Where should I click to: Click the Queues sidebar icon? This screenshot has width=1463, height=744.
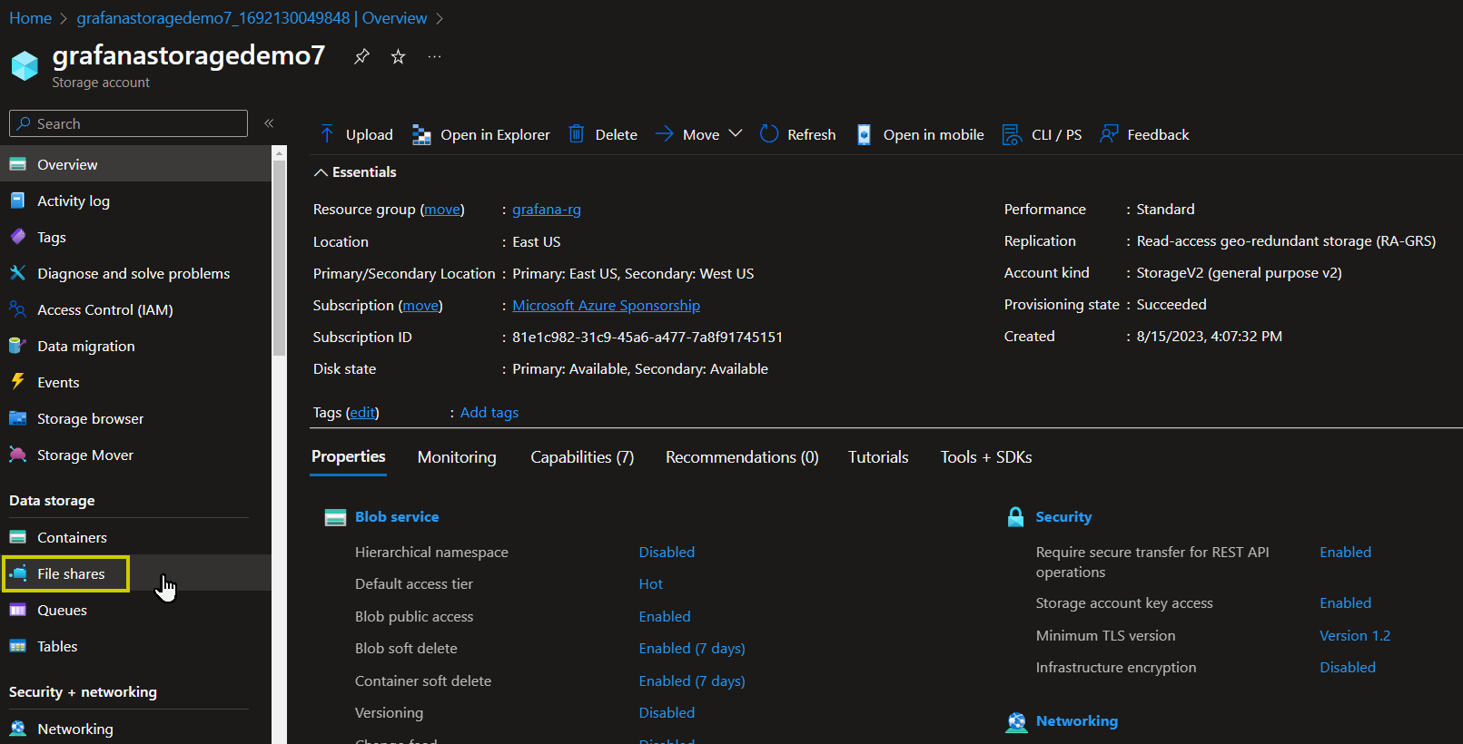(17, 610)
